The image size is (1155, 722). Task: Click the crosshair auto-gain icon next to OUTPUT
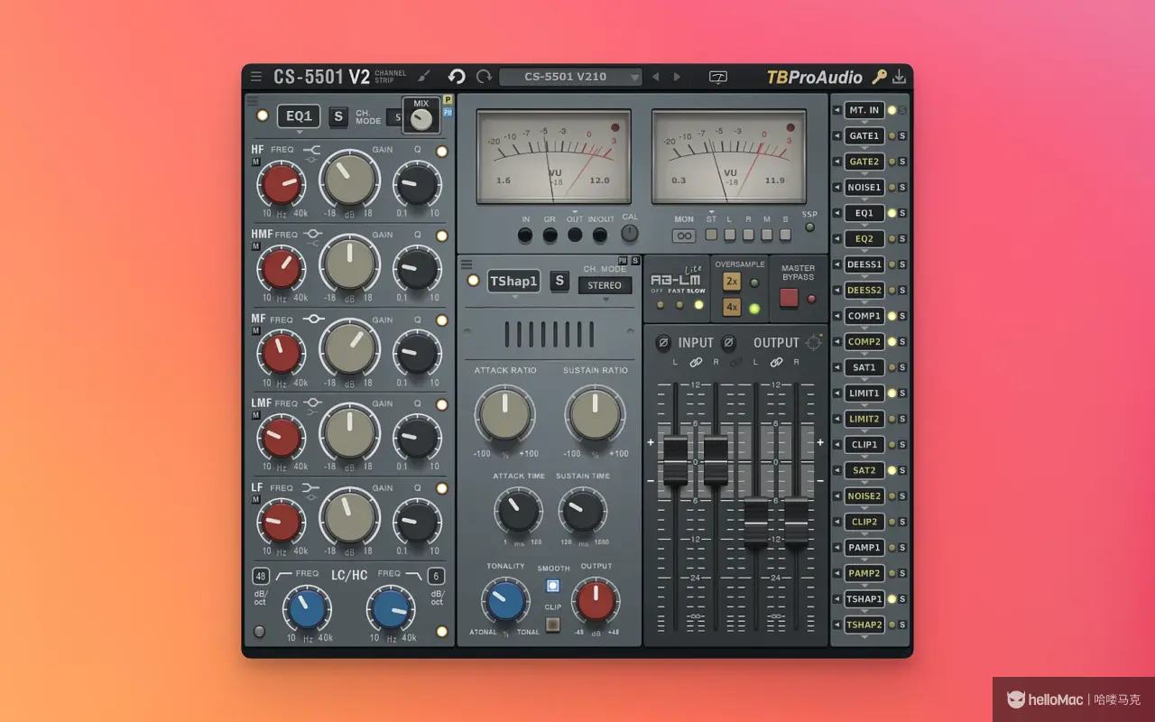click(814, 342)
